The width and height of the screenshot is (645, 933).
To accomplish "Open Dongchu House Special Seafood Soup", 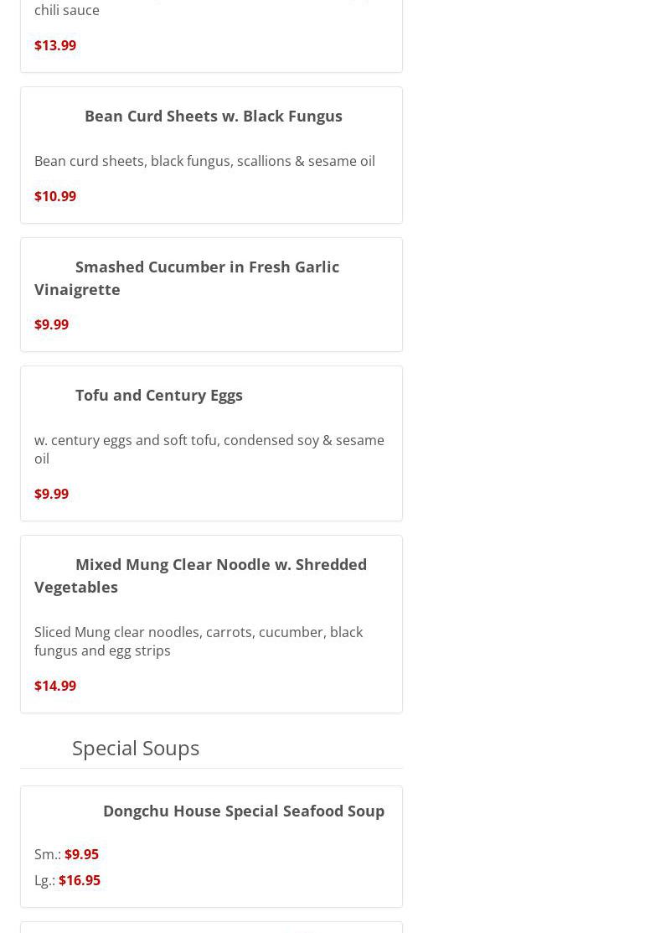I will (243, 811).
